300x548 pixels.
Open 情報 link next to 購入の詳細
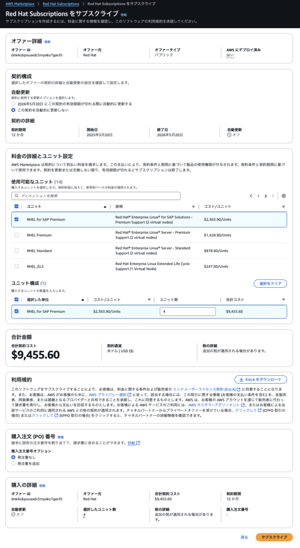click(x=42, y=486)
